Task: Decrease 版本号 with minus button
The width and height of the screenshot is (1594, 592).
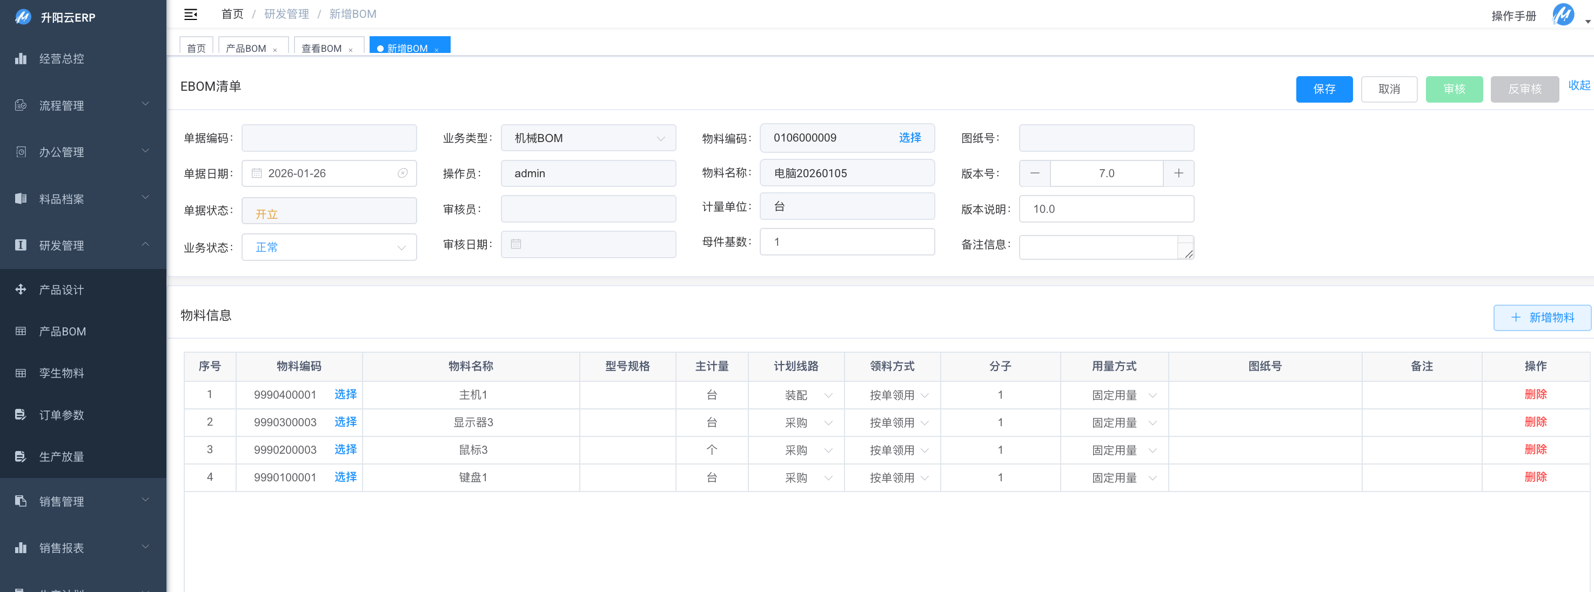Action: click(1035, 173)
